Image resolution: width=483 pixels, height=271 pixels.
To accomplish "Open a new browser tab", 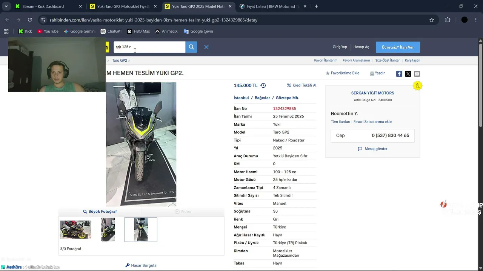I will (316, 6).
